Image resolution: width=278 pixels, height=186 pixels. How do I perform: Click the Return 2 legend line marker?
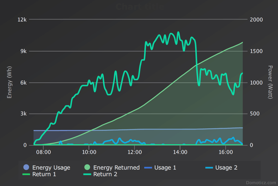88,174
